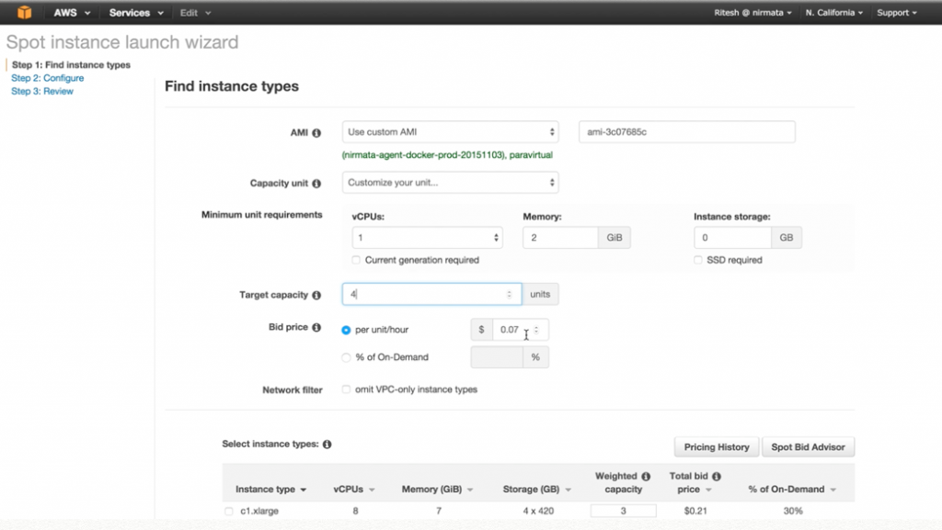Screen dimensions: 942x530
Task: Click the Pricing History button
Action: pyautogui.click(x=717, y=447)
